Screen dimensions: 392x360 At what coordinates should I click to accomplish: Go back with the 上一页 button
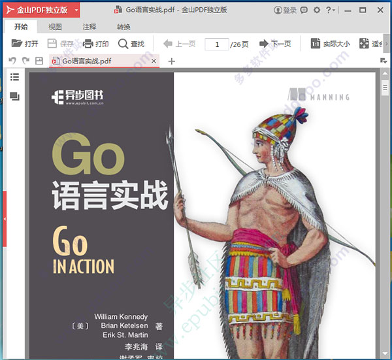click(179, 44)
